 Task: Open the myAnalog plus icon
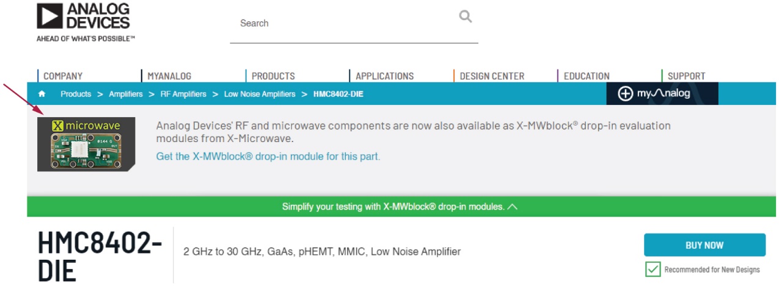coord(625,94)
